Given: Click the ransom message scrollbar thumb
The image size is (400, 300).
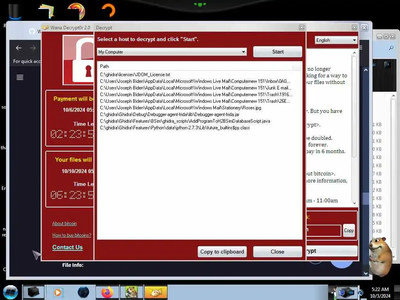Looking at the screenshot, I should click(x=354, y=107).
